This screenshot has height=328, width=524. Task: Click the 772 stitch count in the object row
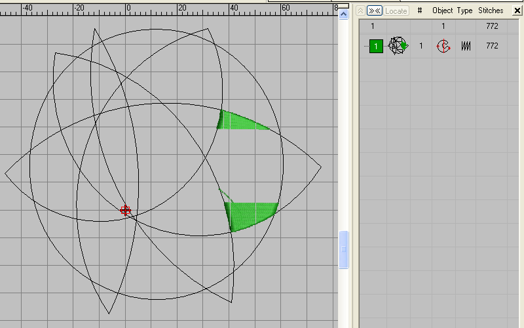tap(492, 46)
